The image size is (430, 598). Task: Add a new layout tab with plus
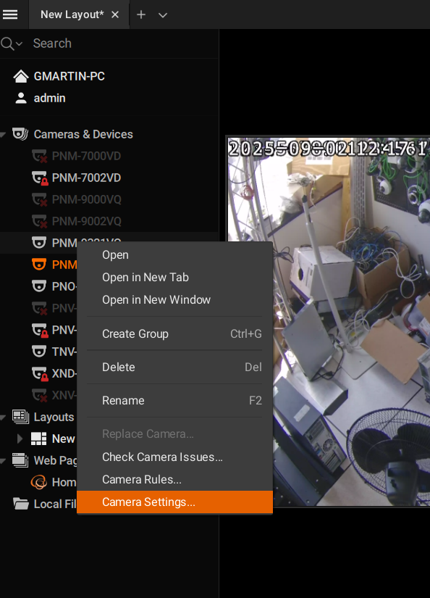[x=141, y=14]
